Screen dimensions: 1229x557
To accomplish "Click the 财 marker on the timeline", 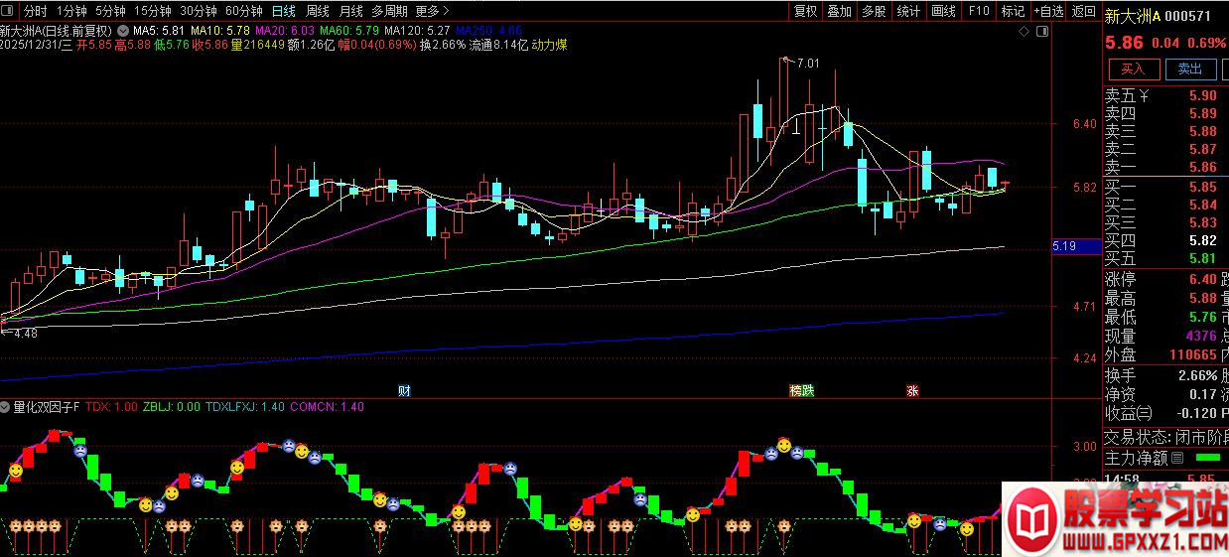I will click(x=404, y=390).
